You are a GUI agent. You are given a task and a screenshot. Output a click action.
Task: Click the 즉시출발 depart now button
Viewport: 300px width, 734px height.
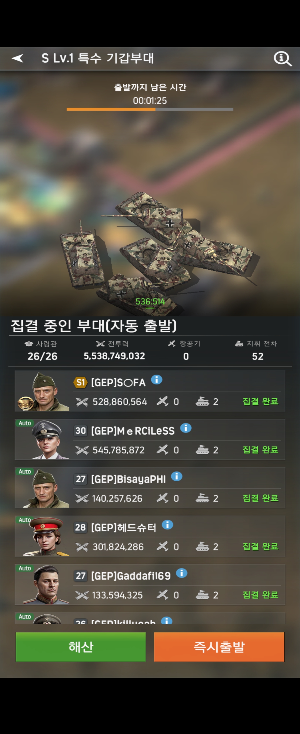[219, 647]
